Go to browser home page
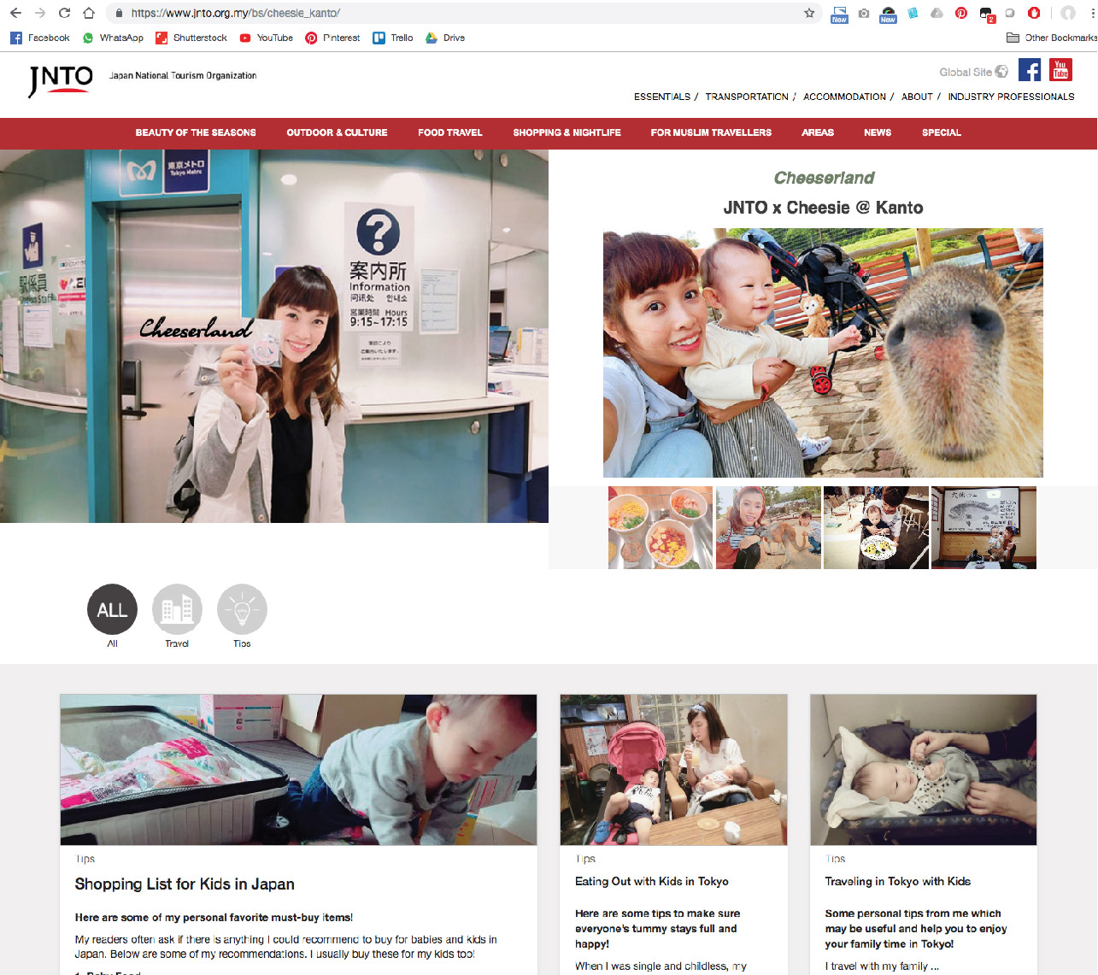 (x=89, y=13)
